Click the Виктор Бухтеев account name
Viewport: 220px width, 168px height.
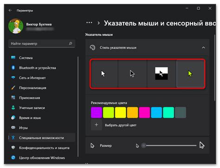[x=39, y=24]
